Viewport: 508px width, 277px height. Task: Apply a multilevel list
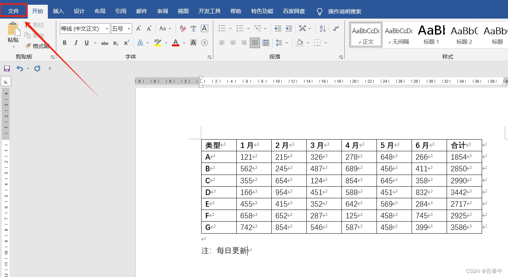pos(258,28)
